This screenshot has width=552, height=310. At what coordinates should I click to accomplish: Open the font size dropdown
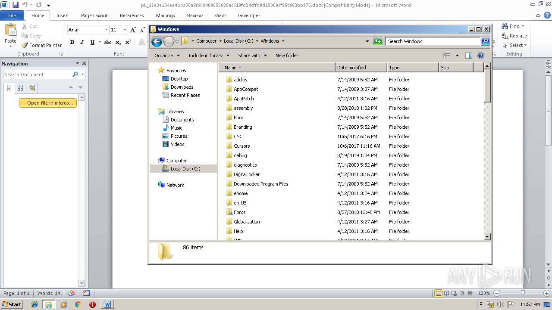pyautogui.click(x=125, y=30)
